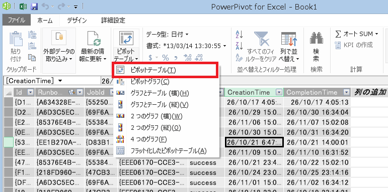
Task: Click the select-all corner of the grid
Action: click(x=8, y=92)
